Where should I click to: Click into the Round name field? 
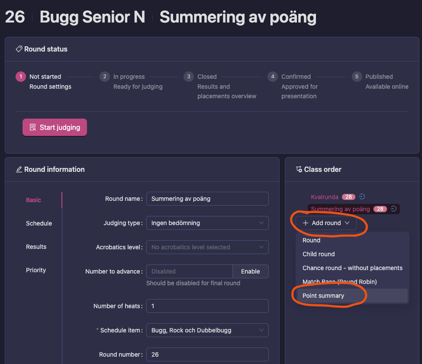(207, 199)
